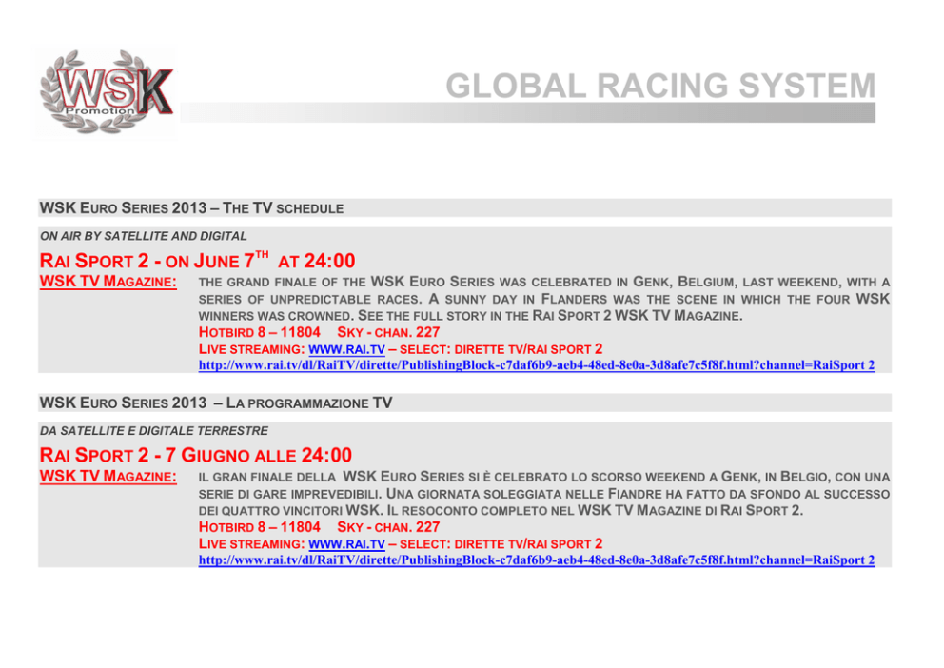Viewport: 944px width, 668px height.
Task: Click 'Live streaming:' label in English section
Action: click(x=251, y=349)
